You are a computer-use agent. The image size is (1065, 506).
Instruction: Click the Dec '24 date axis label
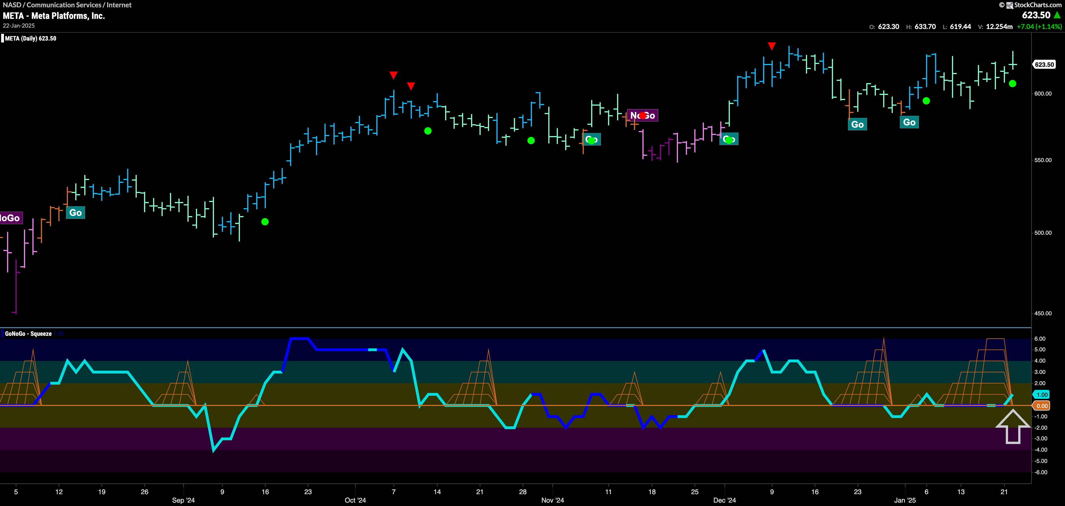coord(724,500)
